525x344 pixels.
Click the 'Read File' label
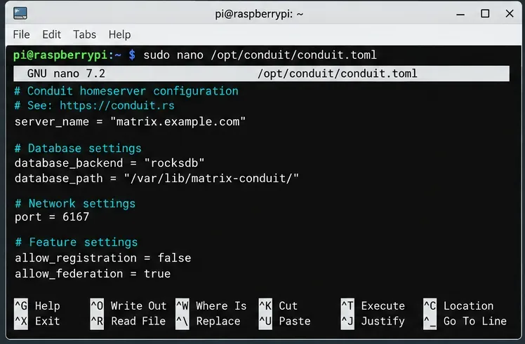tap(138, 321)
